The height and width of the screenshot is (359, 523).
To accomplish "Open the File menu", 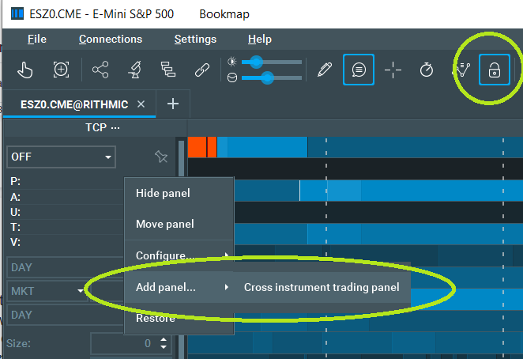I will click(37, 39).
